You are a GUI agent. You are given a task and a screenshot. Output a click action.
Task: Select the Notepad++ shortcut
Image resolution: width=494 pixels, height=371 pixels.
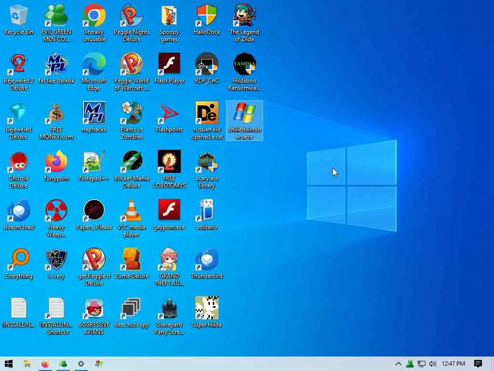click(x=94, y=166)
